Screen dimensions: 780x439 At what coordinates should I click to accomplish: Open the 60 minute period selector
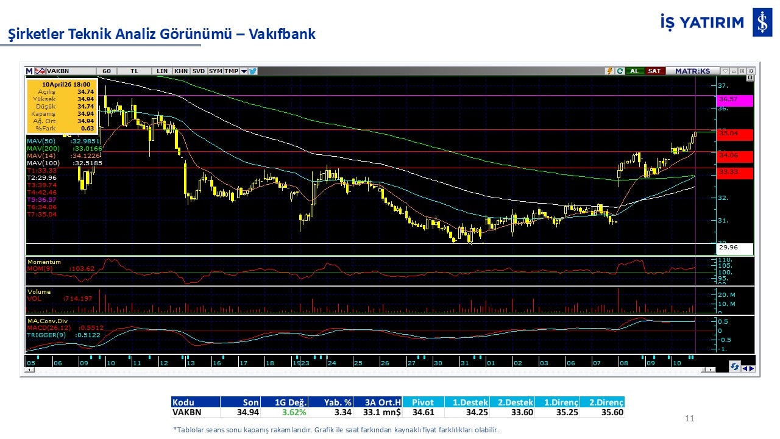[107, 71]
